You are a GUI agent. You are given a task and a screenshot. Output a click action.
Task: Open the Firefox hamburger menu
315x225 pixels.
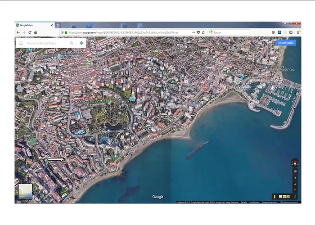point(298,32)
